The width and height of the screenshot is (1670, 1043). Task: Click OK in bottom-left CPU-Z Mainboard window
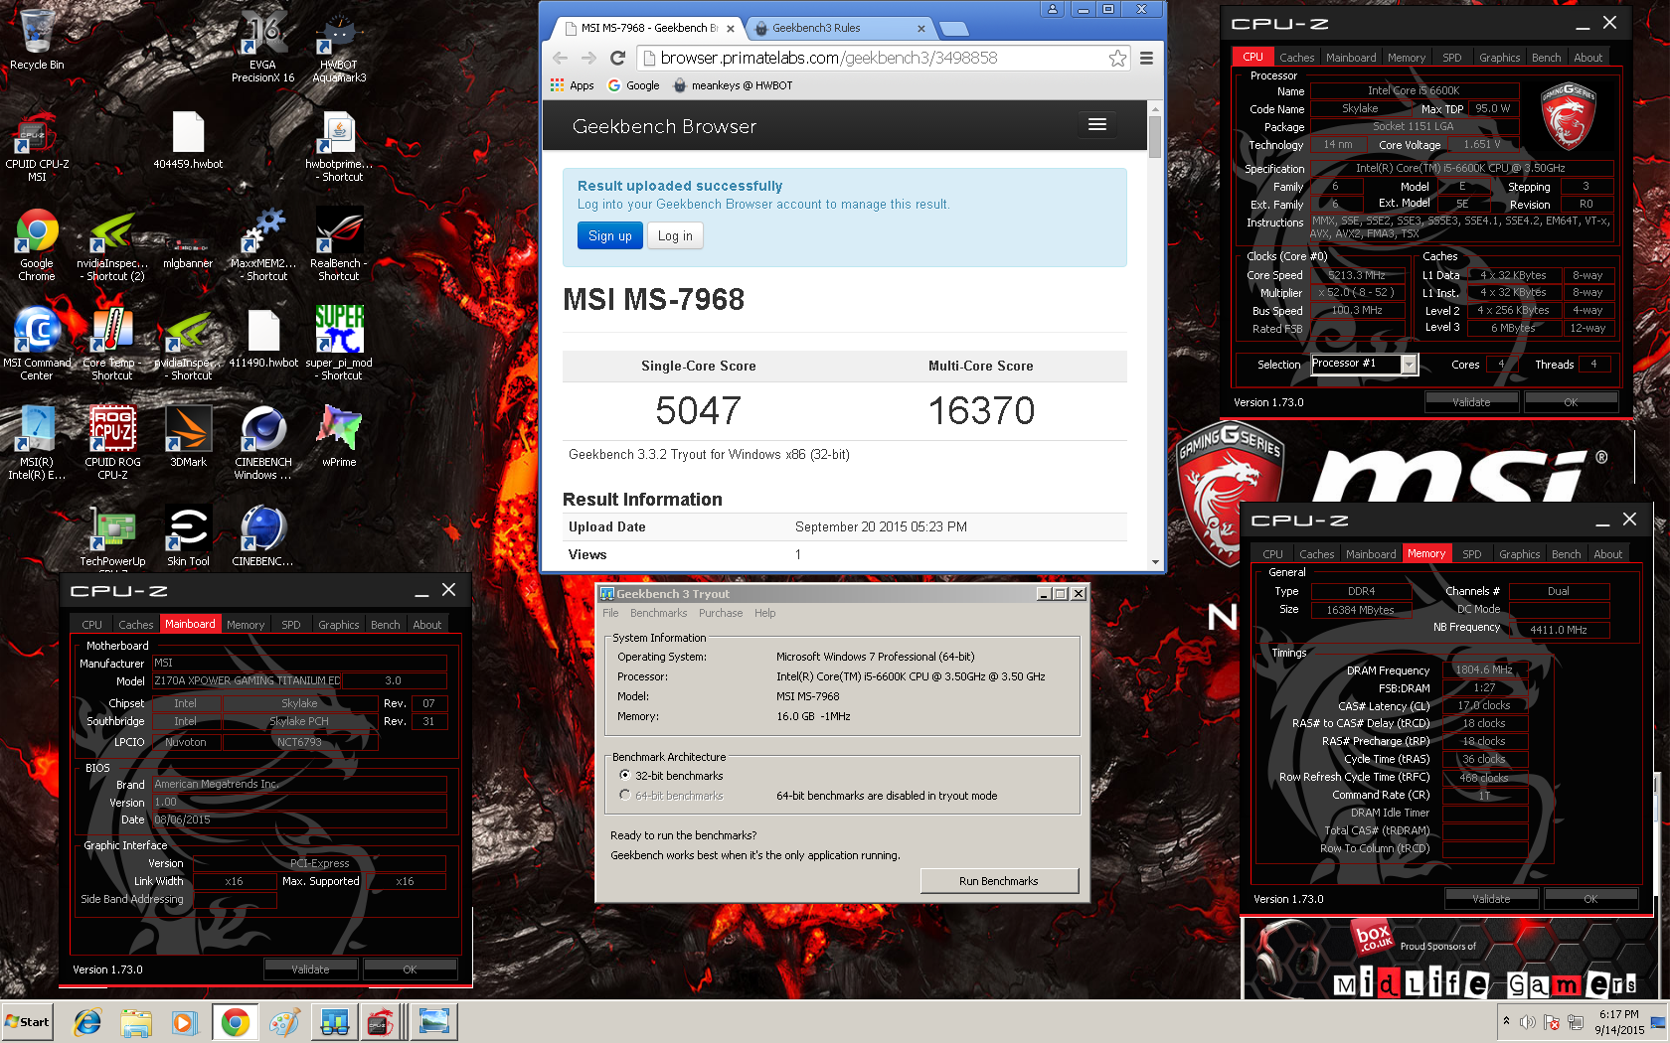click(410, 969)
